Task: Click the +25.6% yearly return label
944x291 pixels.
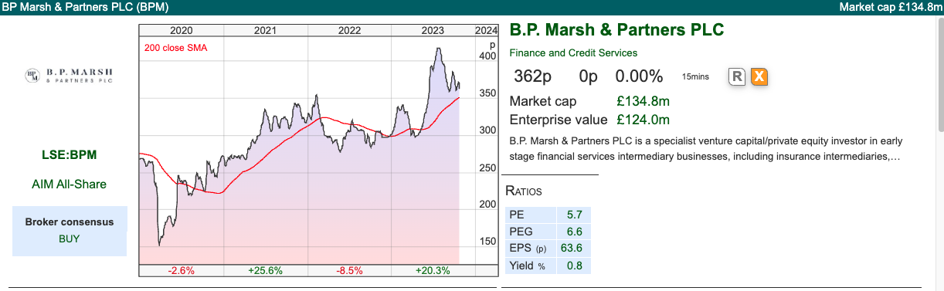Action: tap(265, 271)
